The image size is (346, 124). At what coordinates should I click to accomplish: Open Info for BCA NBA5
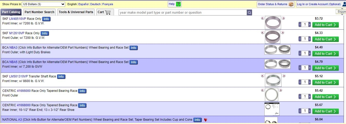pos(133,62)
